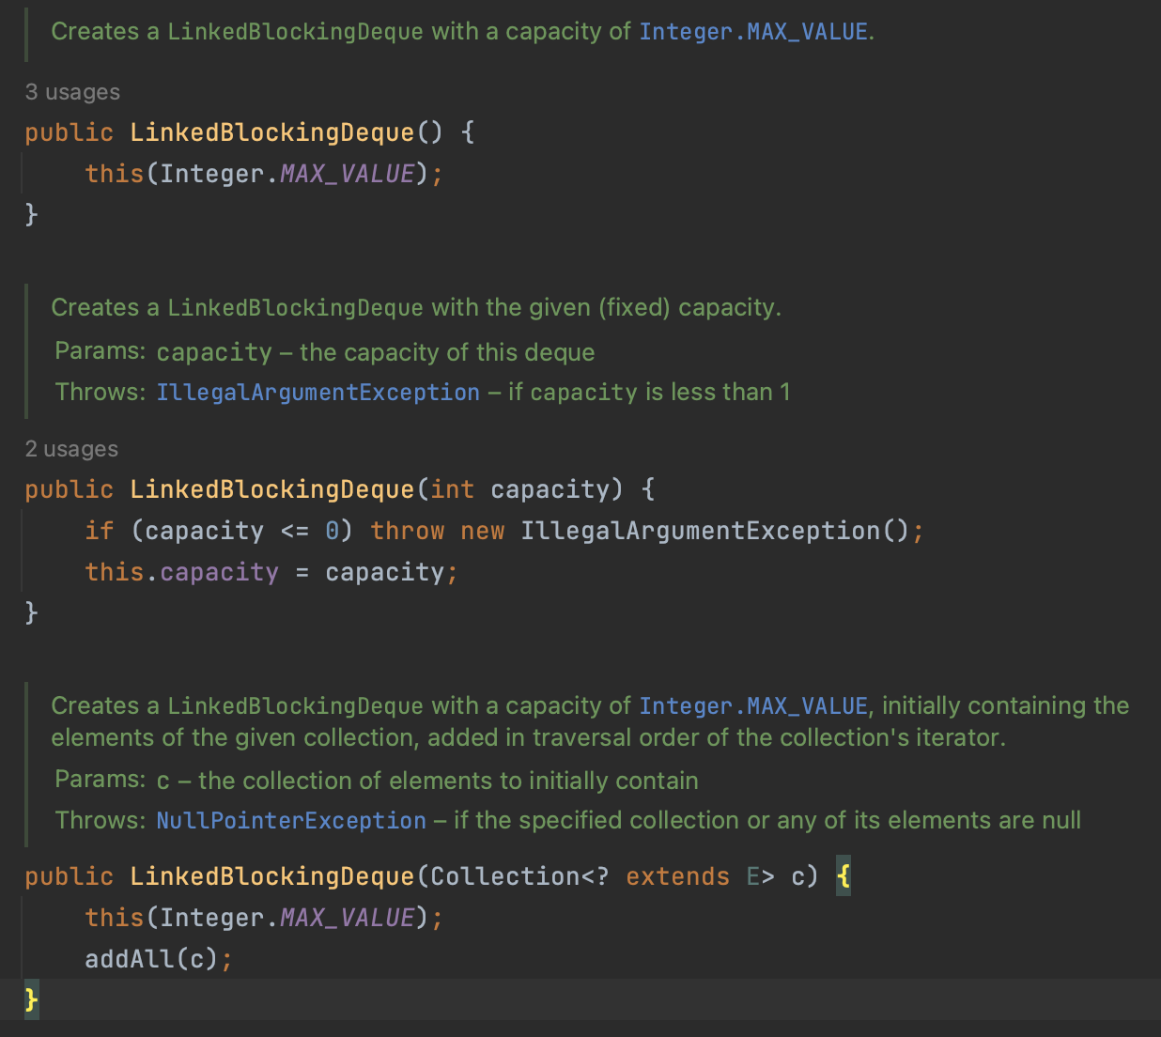Click MAX_VALUE in the last this(...) call

pyautogui.click(x=348, y=918)
